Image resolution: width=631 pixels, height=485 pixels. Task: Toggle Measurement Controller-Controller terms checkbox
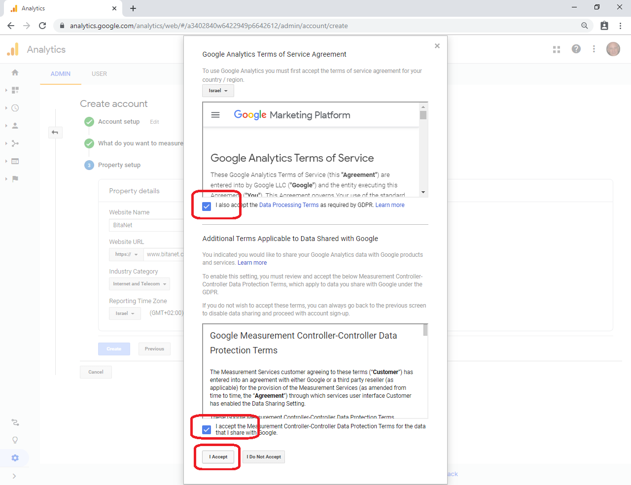pos(207,429)
